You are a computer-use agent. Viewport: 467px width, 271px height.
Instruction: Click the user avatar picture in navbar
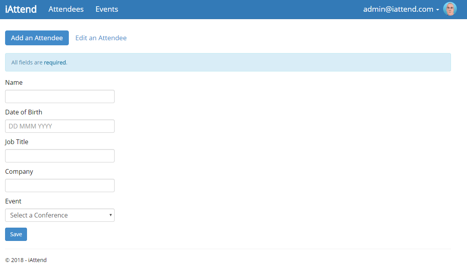449,9
